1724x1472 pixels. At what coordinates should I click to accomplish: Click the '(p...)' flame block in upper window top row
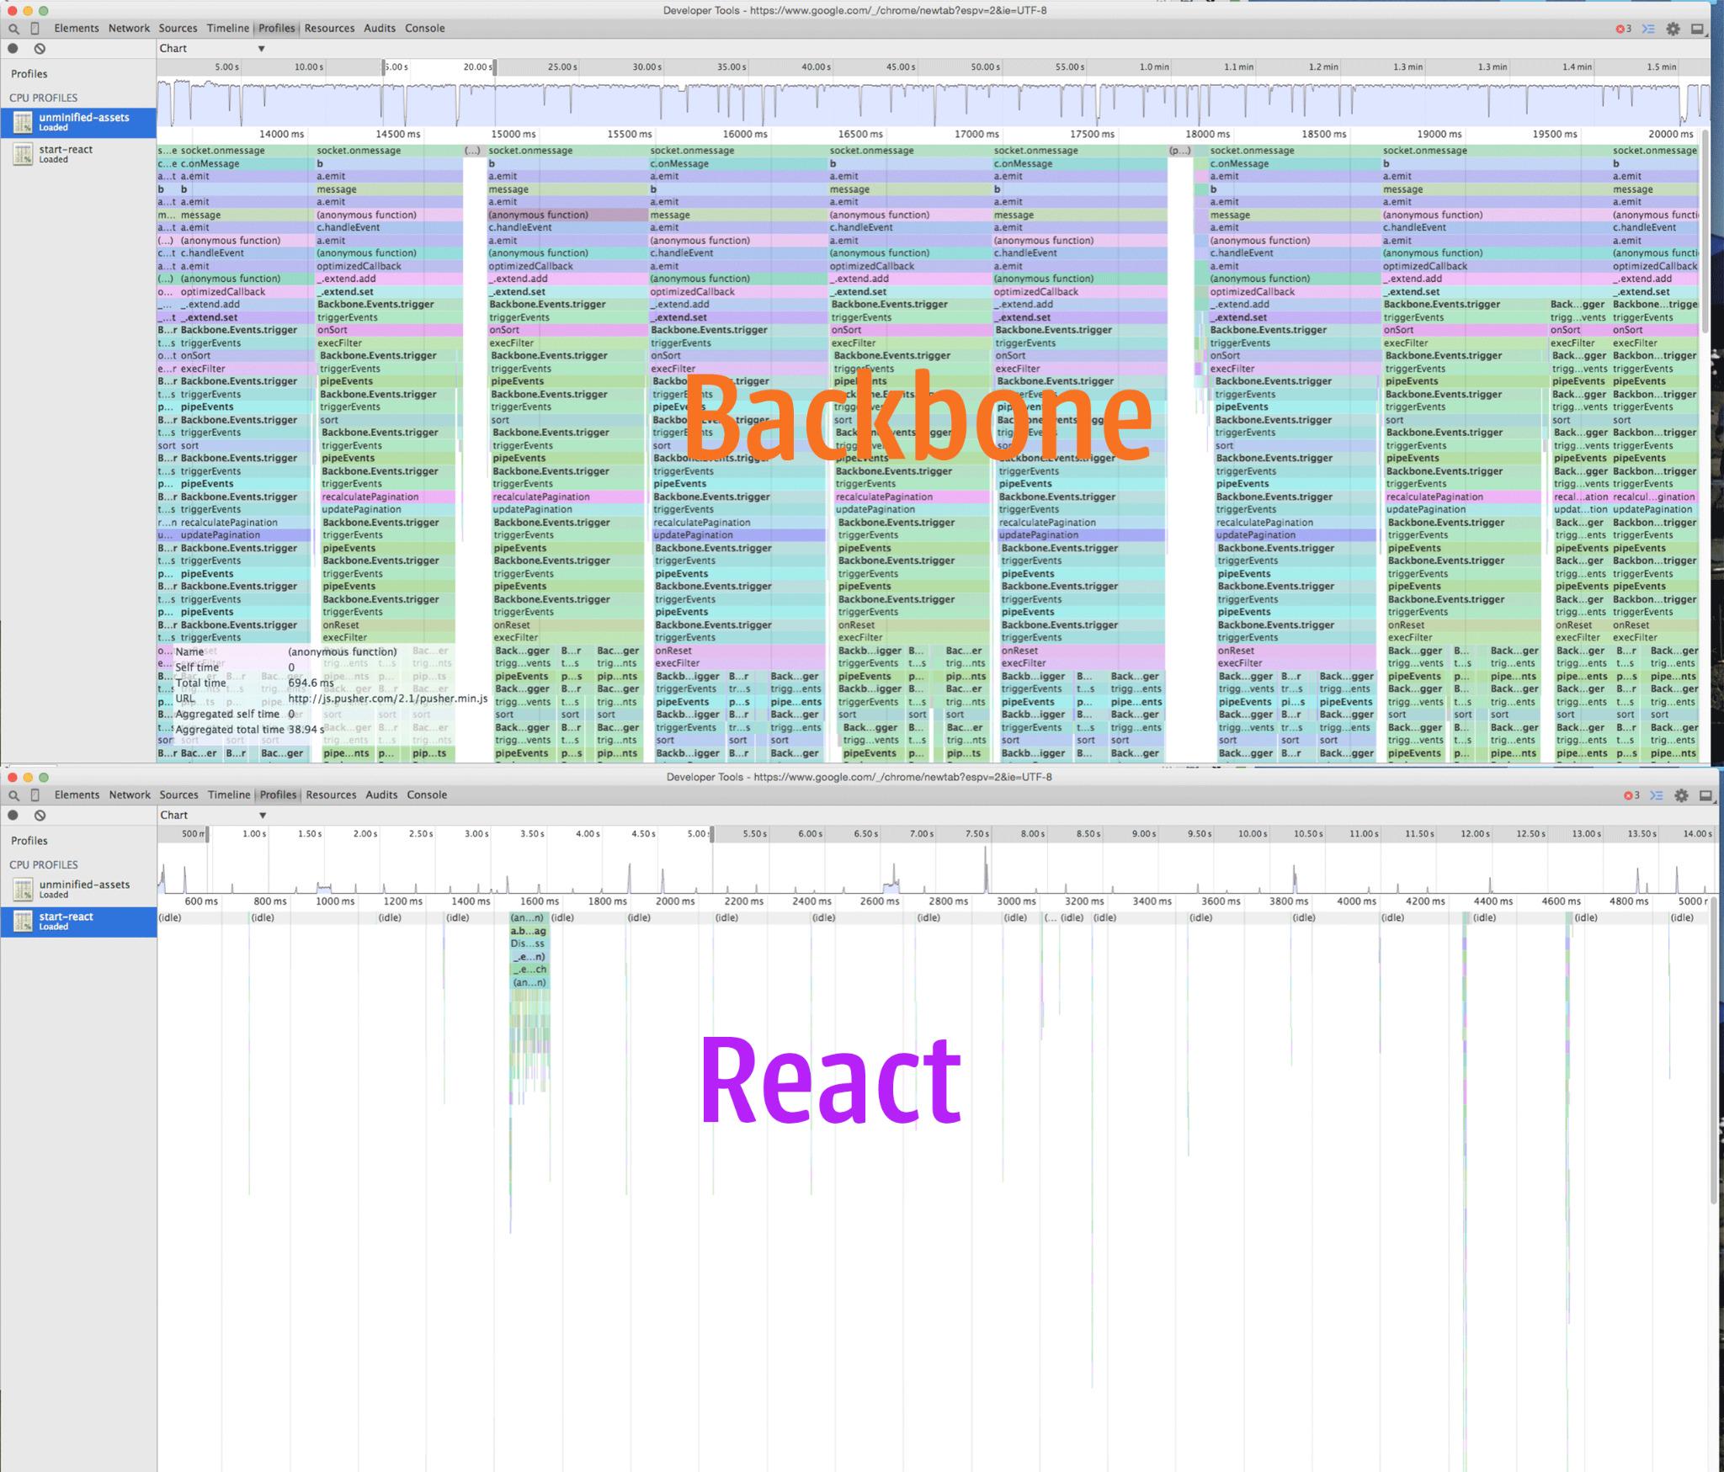(1180, 151)
